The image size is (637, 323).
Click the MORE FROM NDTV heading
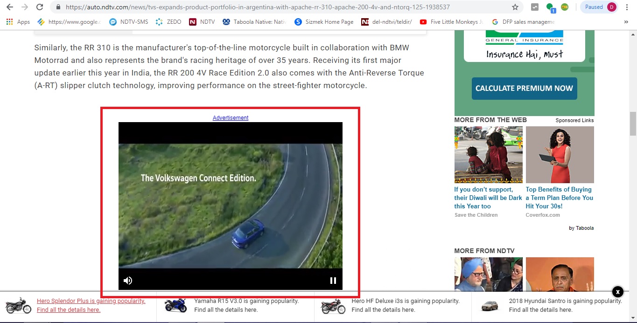pyautogui.click(x=484, y=251)
